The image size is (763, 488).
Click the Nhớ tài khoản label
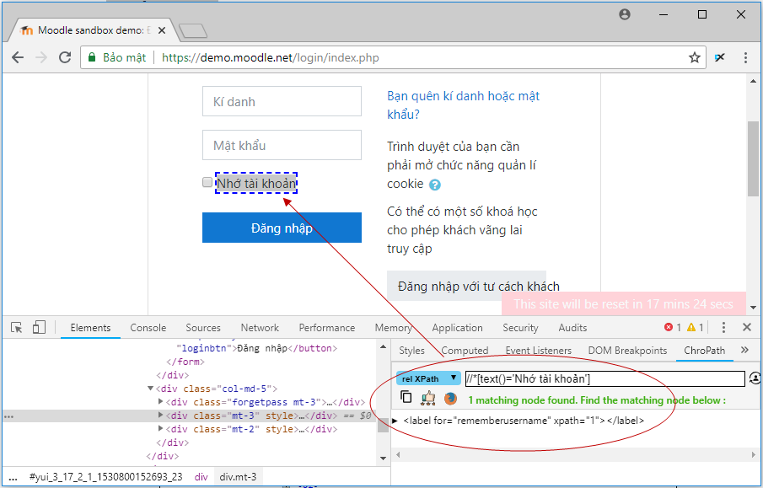tap(256, 184)
